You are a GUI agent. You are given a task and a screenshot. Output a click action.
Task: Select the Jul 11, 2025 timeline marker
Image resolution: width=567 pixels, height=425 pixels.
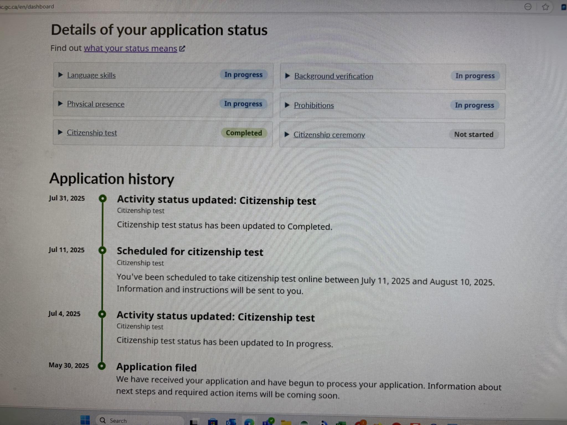102,250
